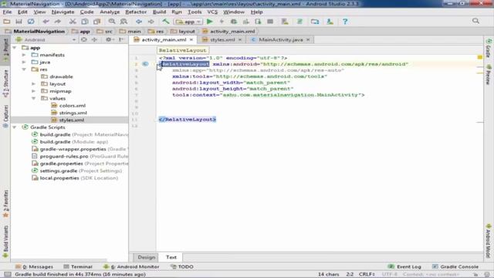Click the Search Everywhere magnifier icon
Image resolution: width=494 pixels, height=278 pixels.
click(x=475, y=21)
